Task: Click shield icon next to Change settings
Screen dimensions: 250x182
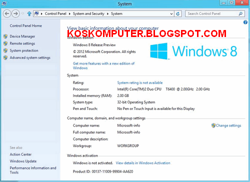Action: [213, 125]
